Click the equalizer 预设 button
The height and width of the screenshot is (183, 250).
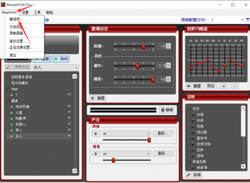pos(211,86)
